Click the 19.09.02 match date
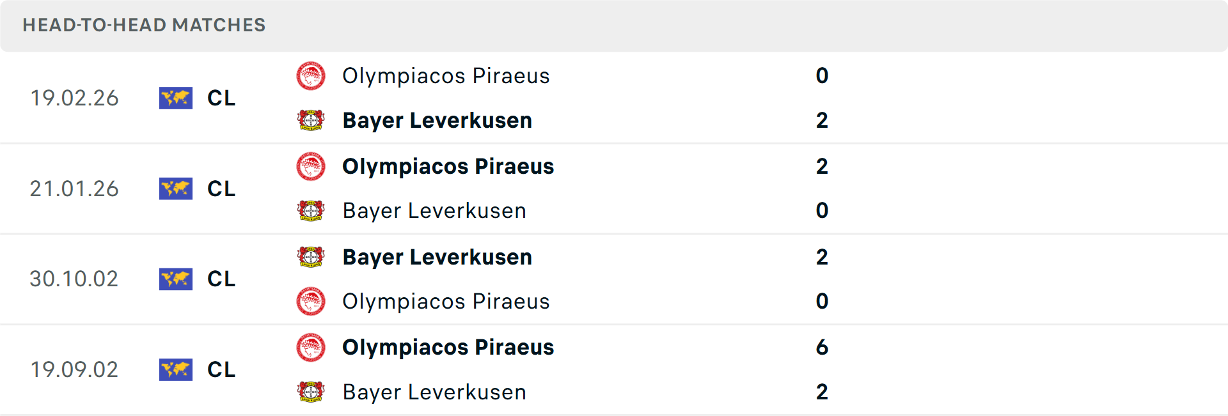 (74, 369)
